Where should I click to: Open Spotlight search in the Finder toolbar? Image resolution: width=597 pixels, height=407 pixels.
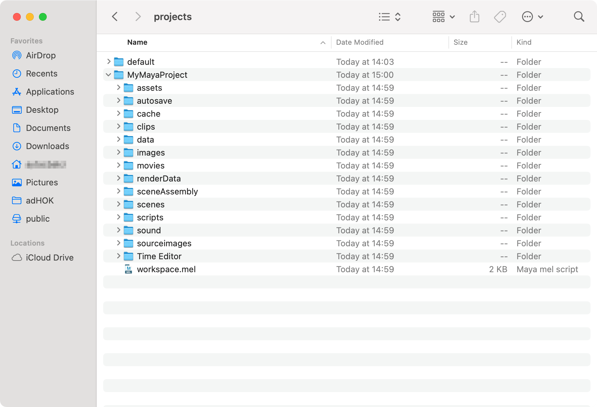(579, 17)
